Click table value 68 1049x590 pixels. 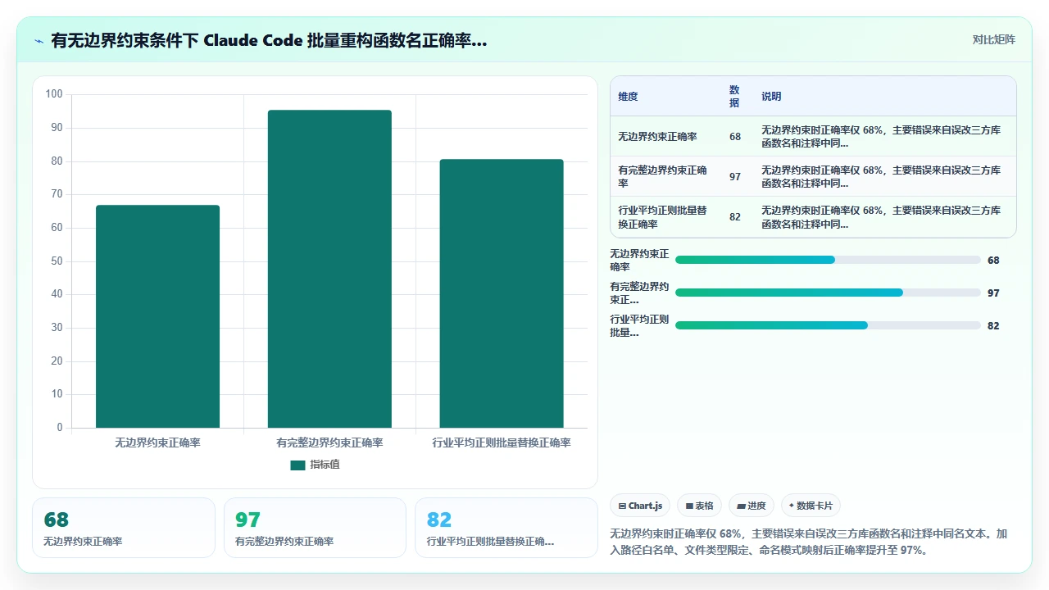(735, 137)
